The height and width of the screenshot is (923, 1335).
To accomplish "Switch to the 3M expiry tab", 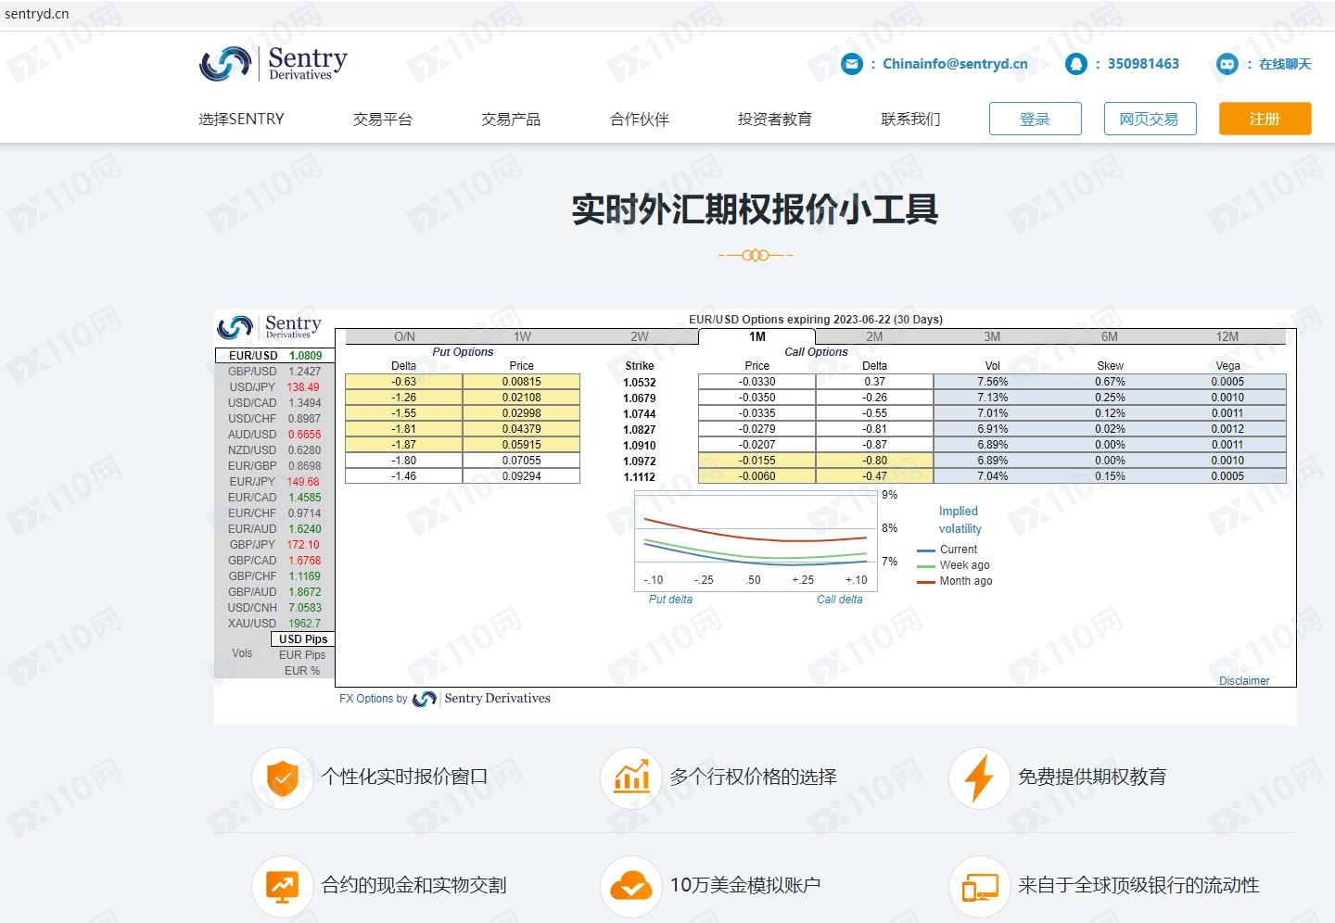I will click(992, 336).
